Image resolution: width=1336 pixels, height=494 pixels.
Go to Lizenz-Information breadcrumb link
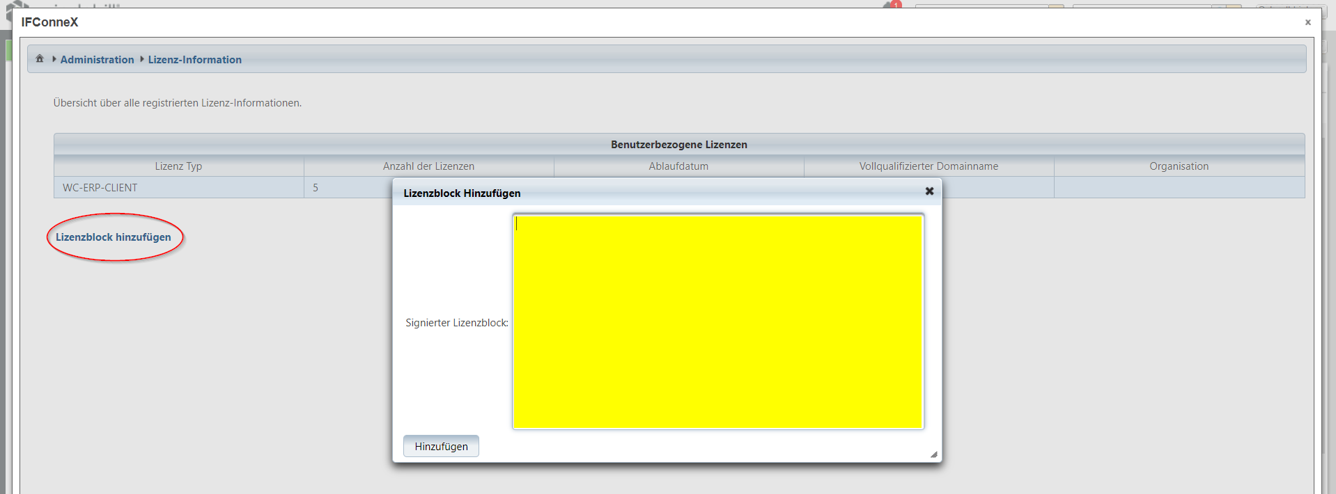194,60
